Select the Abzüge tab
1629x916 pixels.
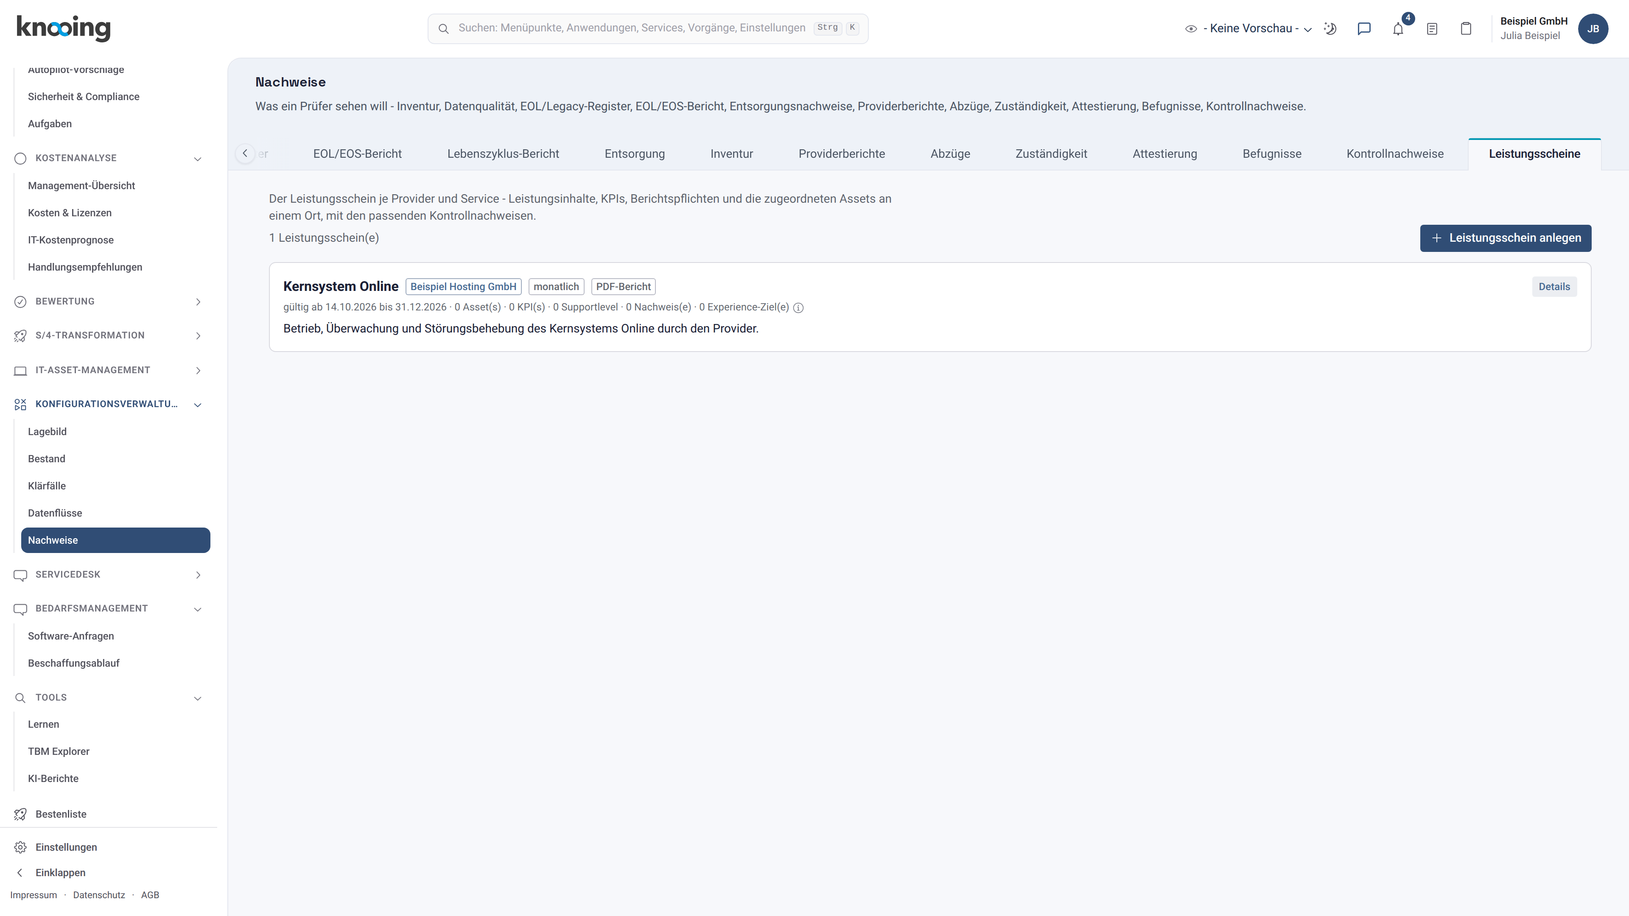[950, 154]
